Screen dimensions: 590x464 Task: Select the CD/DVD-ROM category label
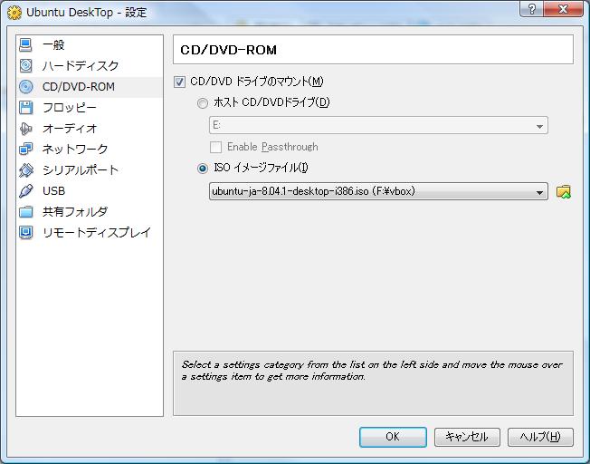click(x=79, y=87)
